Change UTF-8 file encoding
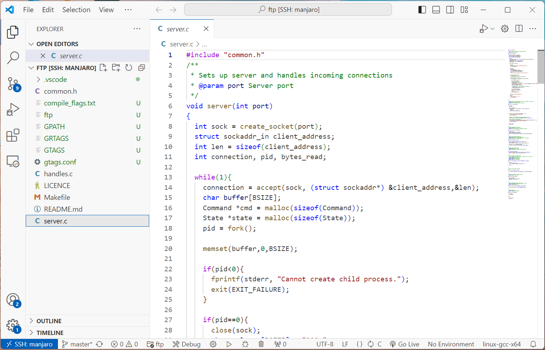 tap(325, 344)
